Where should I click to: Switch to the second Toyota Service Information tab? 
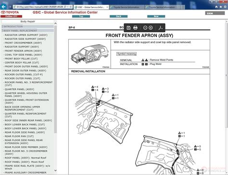click(x=127, y=7)
